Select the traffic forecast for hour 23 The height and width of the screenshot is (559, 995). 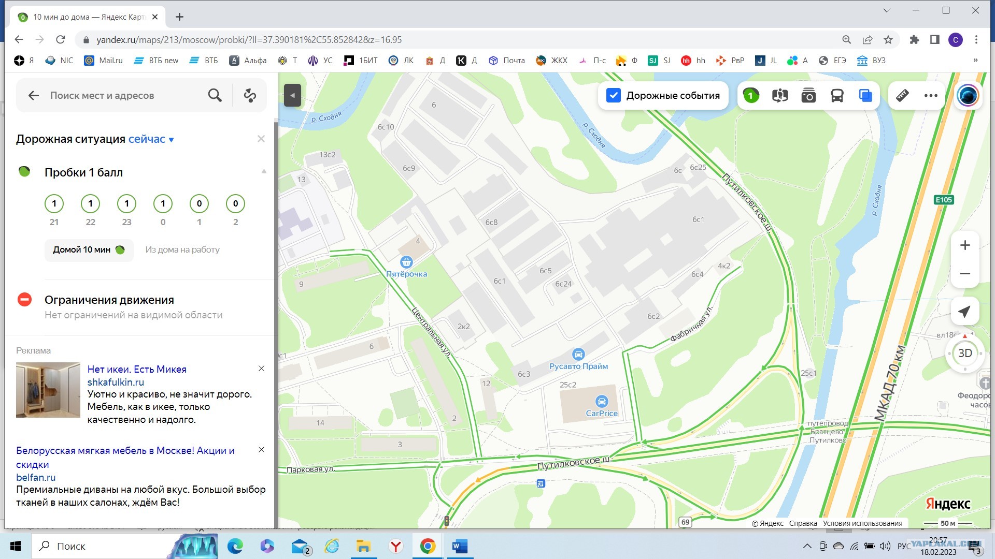tap(126, 203)
